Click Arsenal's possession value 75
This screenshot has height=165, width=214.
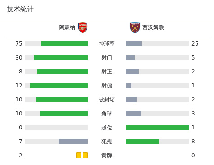coord(19,44)
